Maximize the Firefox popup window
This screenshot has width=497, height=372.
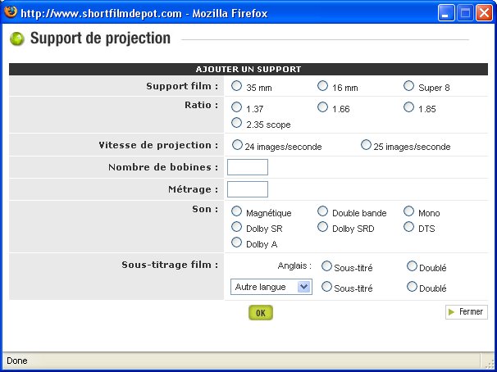465,13
